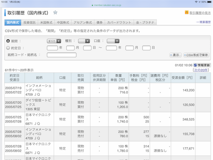Click the 次の20件 link
Screen dimensions: 213x160
tap(201, 70)
